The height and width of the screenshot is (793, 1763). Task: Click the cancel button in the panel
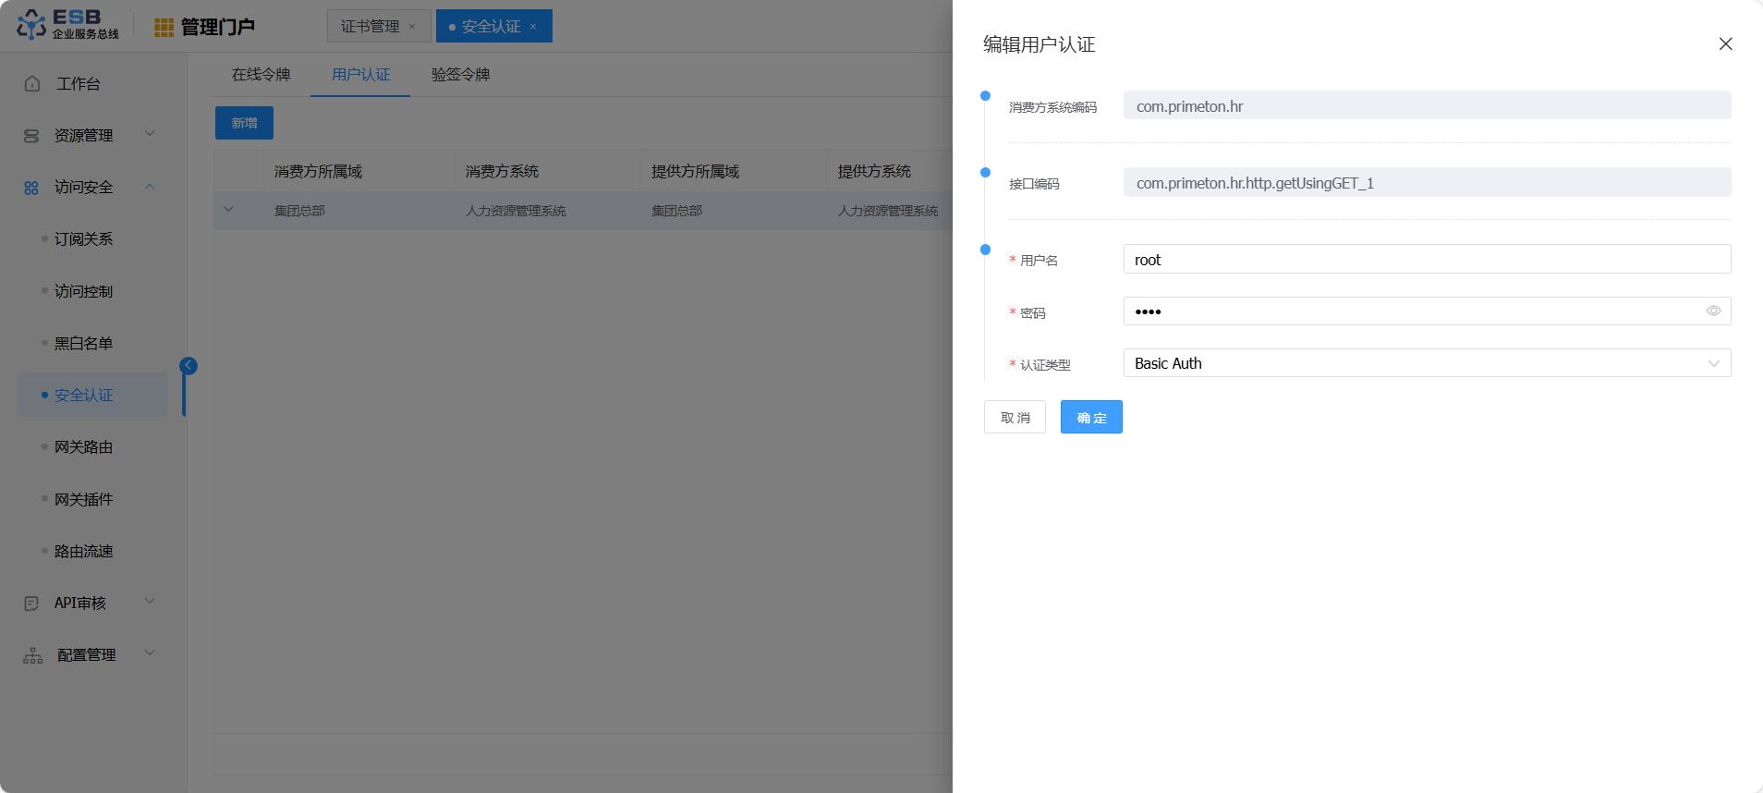tap(1015, 418)
